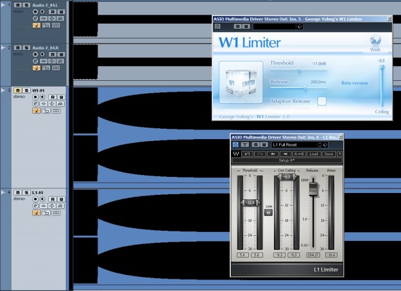Mute the L1-01 track
The image size is (401, 291).
pyautogui.click(x=18, y=192)
